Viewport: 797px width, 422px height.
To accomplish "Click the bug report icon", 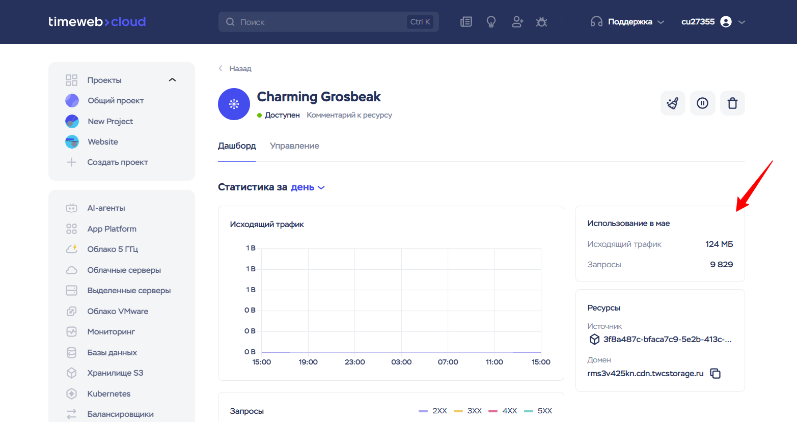I will [541, 22].
